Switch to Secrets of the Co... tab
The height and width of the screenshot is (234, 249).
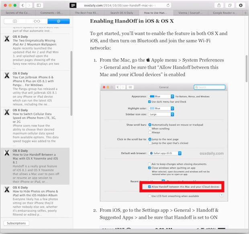(x=18, y=13)
